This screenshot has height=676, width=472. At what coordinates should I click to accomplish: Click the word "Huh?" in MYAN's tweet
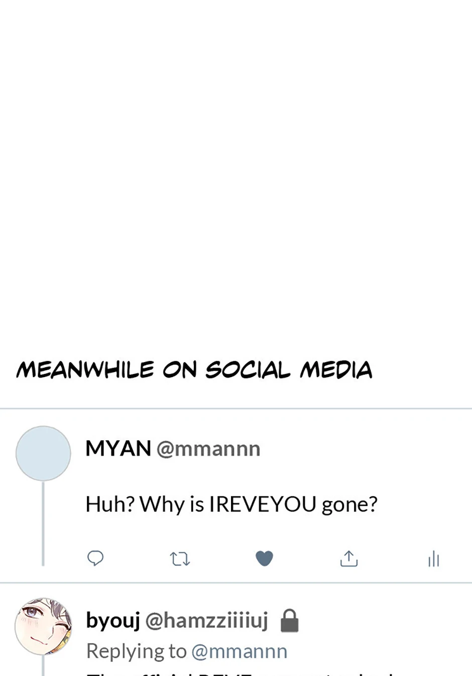[110, 504]
